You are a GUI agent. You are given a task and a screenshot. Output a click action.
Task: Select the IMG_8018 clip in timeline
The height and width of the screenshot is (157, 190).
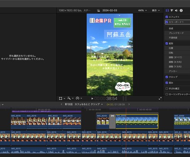click(x=37, y=121)
